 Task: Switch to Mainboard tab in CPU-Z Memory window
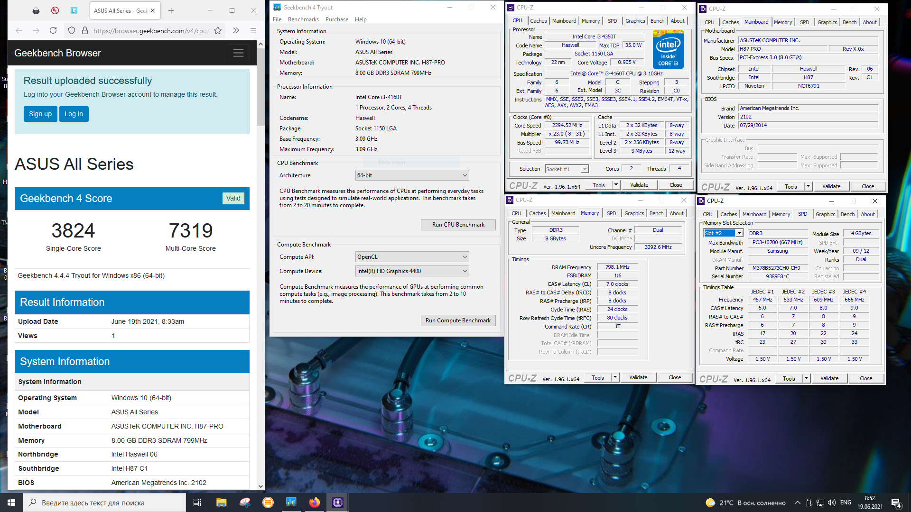click(563, 213)
